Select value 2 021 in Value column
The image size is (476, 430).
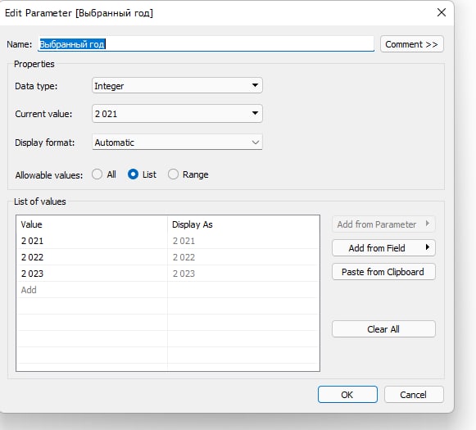pyautogui.click(x=92, y=241)
